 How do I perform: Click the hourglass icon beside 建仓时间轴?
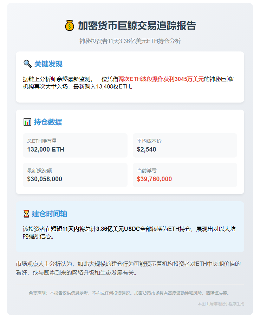coord(26,214)
